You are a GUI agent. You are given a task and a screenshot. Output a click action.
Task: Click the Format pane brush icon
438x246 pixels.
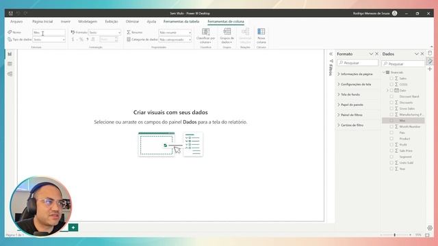point(430,61)
